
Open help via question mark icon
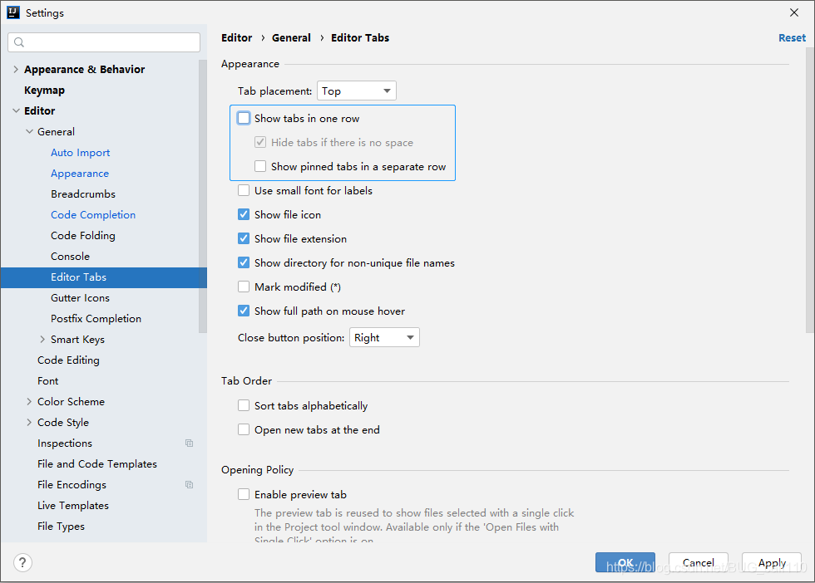tap(22, 562)
